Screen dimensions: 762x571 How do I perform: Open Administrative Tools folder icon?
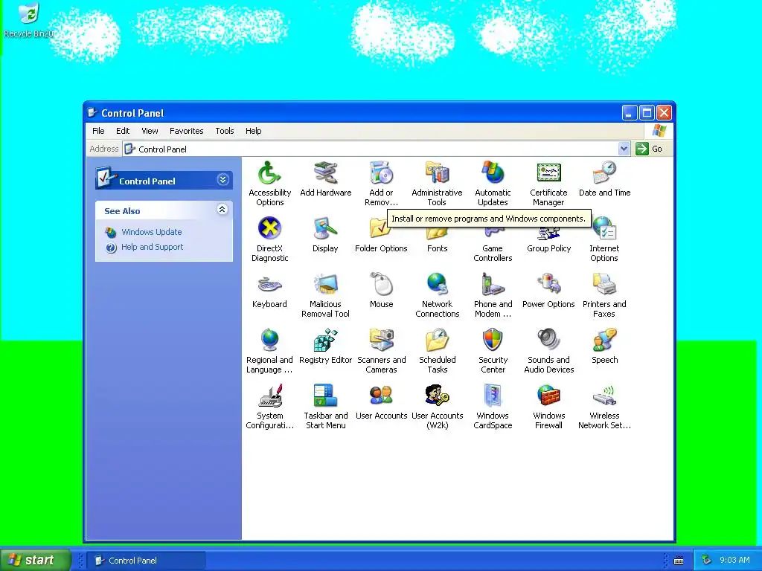coord(438,174)
